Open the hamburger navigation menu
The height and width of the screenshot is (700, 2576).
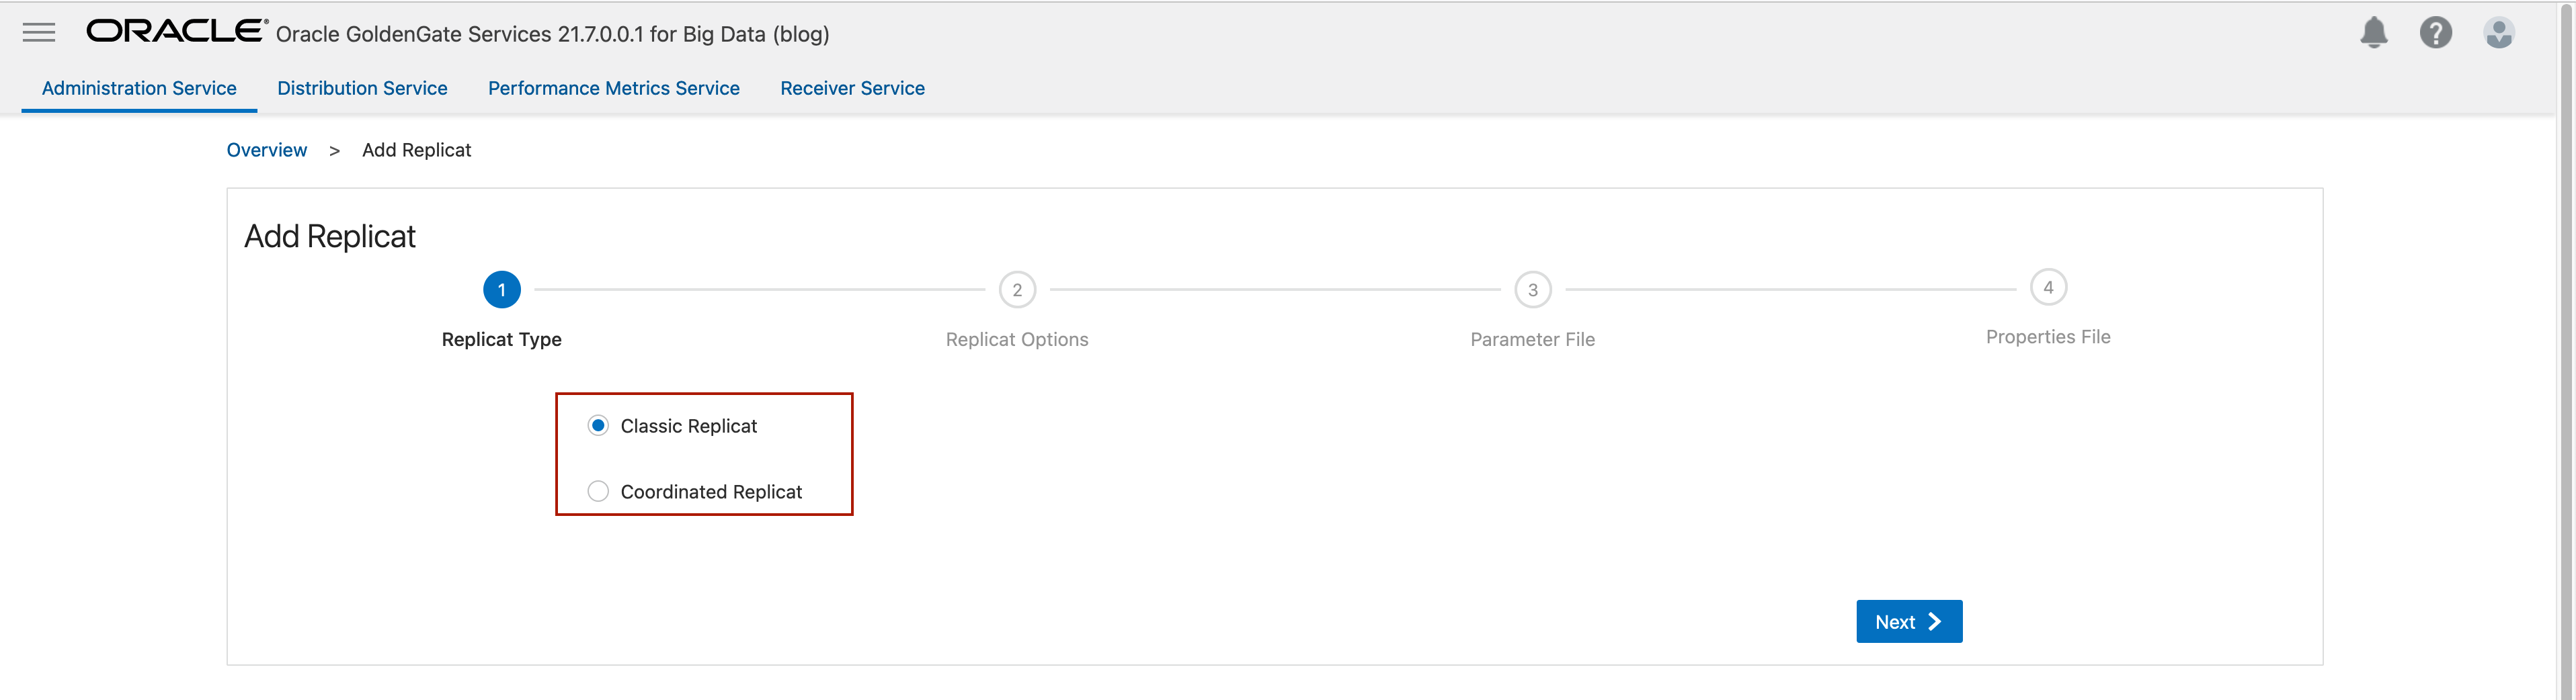[39, 33]
